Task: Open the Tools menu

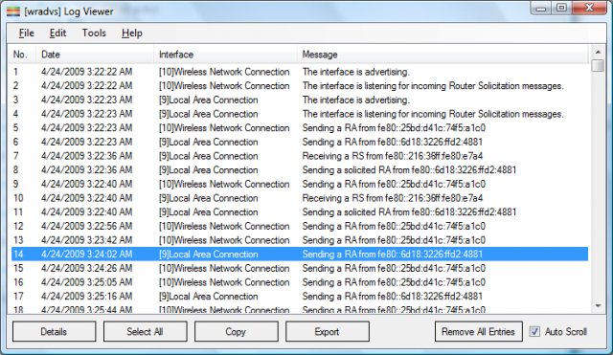Action: pyautogui.click(x=94, y=33)
